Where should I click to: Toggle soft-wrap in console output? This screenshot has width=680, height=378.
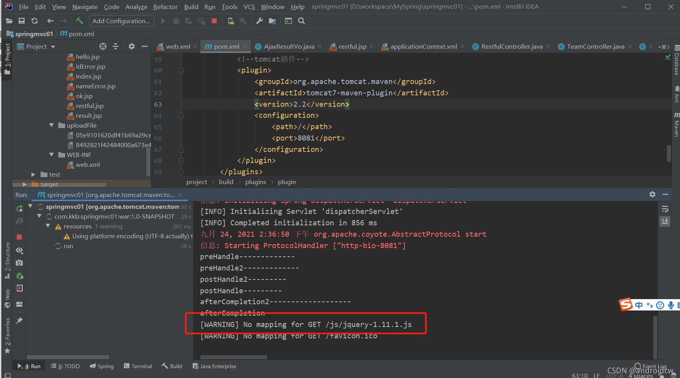665,209
